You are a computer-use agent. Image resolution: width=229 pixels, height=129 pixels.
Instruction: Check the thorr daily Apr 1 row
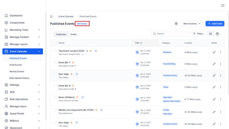pyautogui.click(x=55, y=74)
